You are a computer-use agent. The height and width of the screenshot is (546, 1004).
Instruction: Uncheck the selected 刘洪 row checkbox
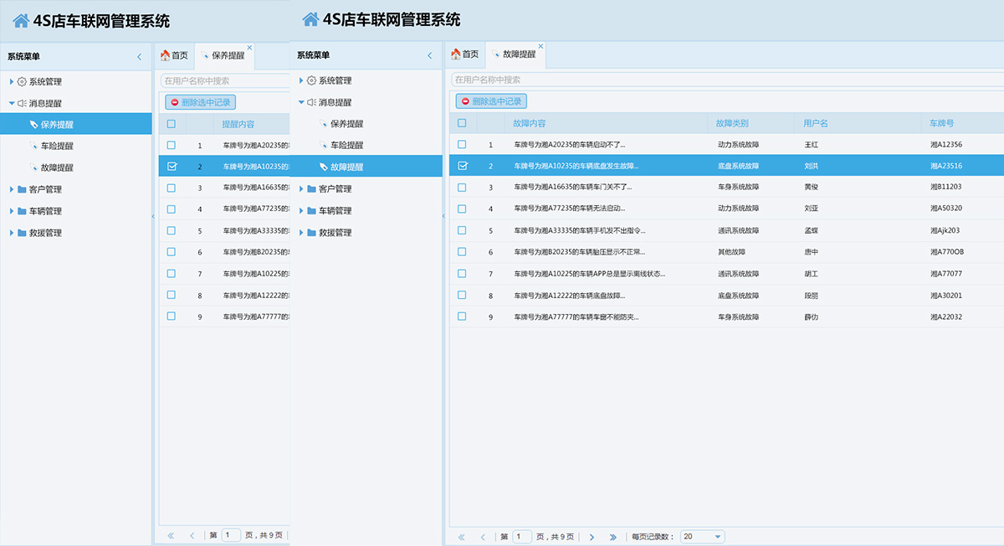click(x=462, y=166)
